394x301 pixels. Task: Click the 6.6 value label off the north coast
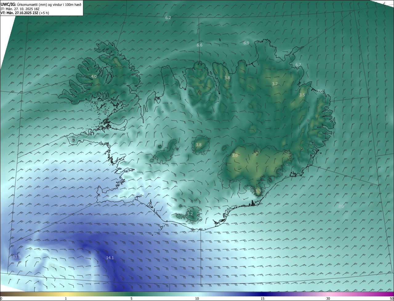pos(199,45)
